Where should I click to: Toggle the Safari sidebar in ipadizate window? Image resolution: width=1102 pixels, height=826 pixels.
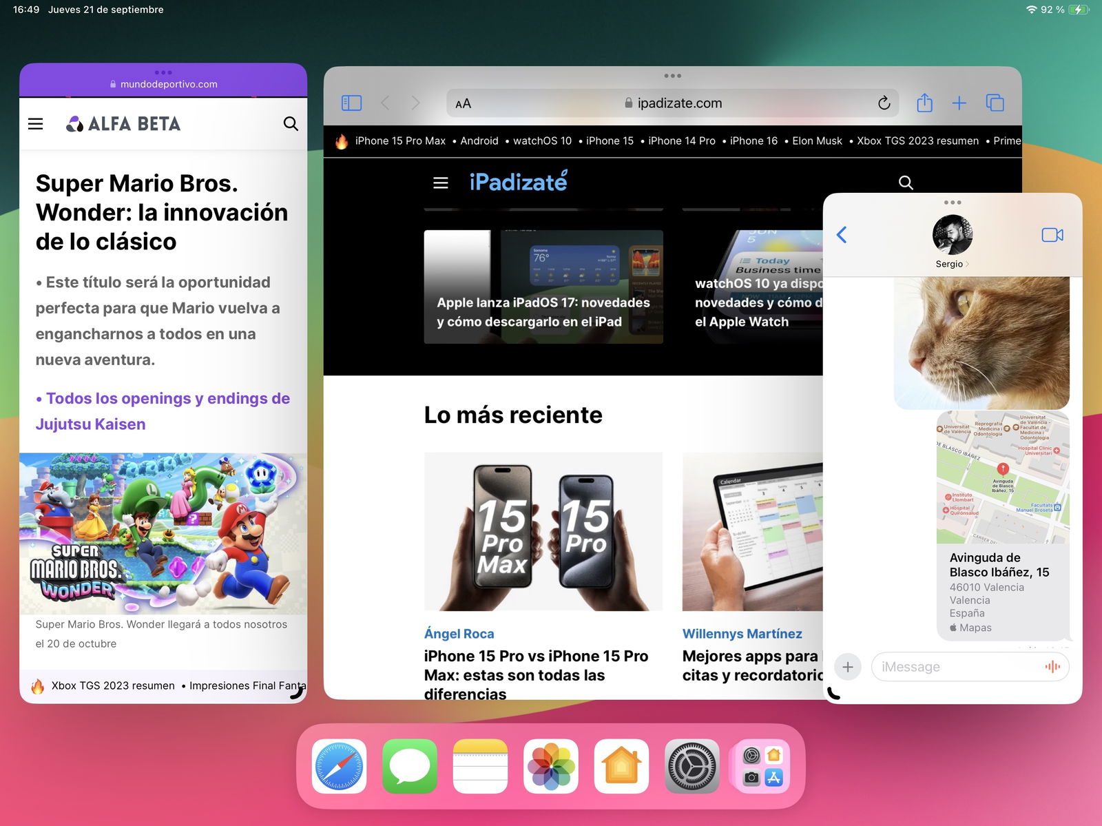(x=351, y=103)
